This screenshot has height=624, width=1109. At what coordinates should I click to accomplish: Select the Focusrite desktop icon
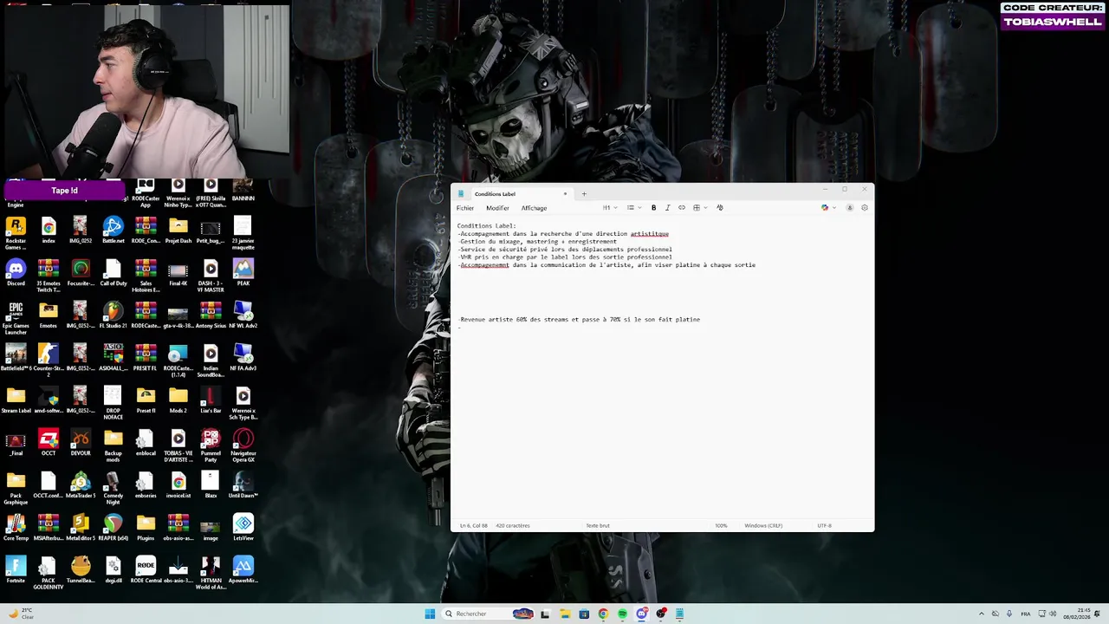[x=81, y=273]
